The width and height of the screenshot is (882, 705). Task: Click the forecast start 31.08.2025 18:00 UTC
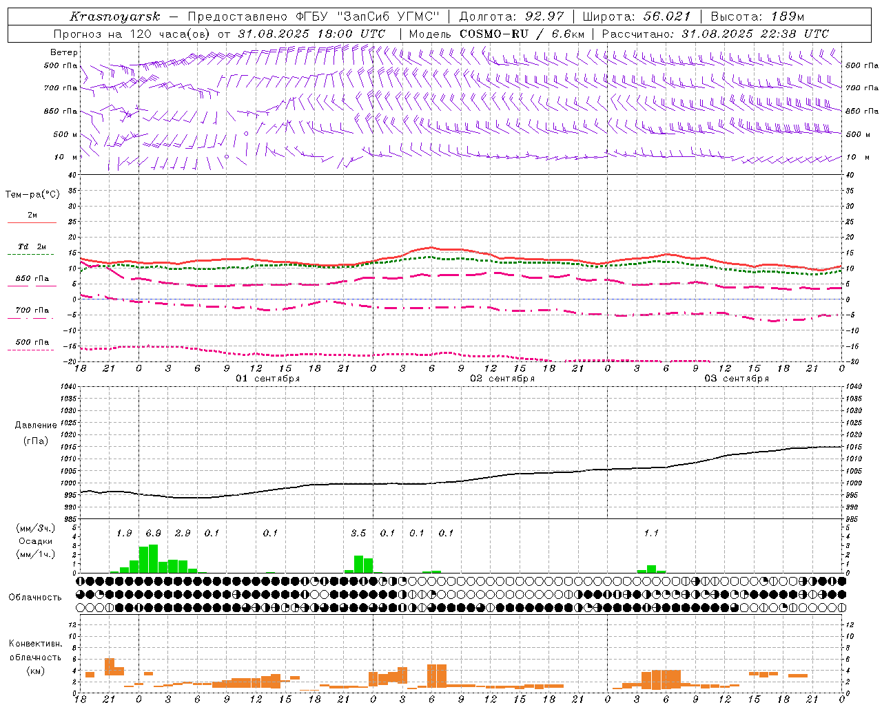[311, 34]
